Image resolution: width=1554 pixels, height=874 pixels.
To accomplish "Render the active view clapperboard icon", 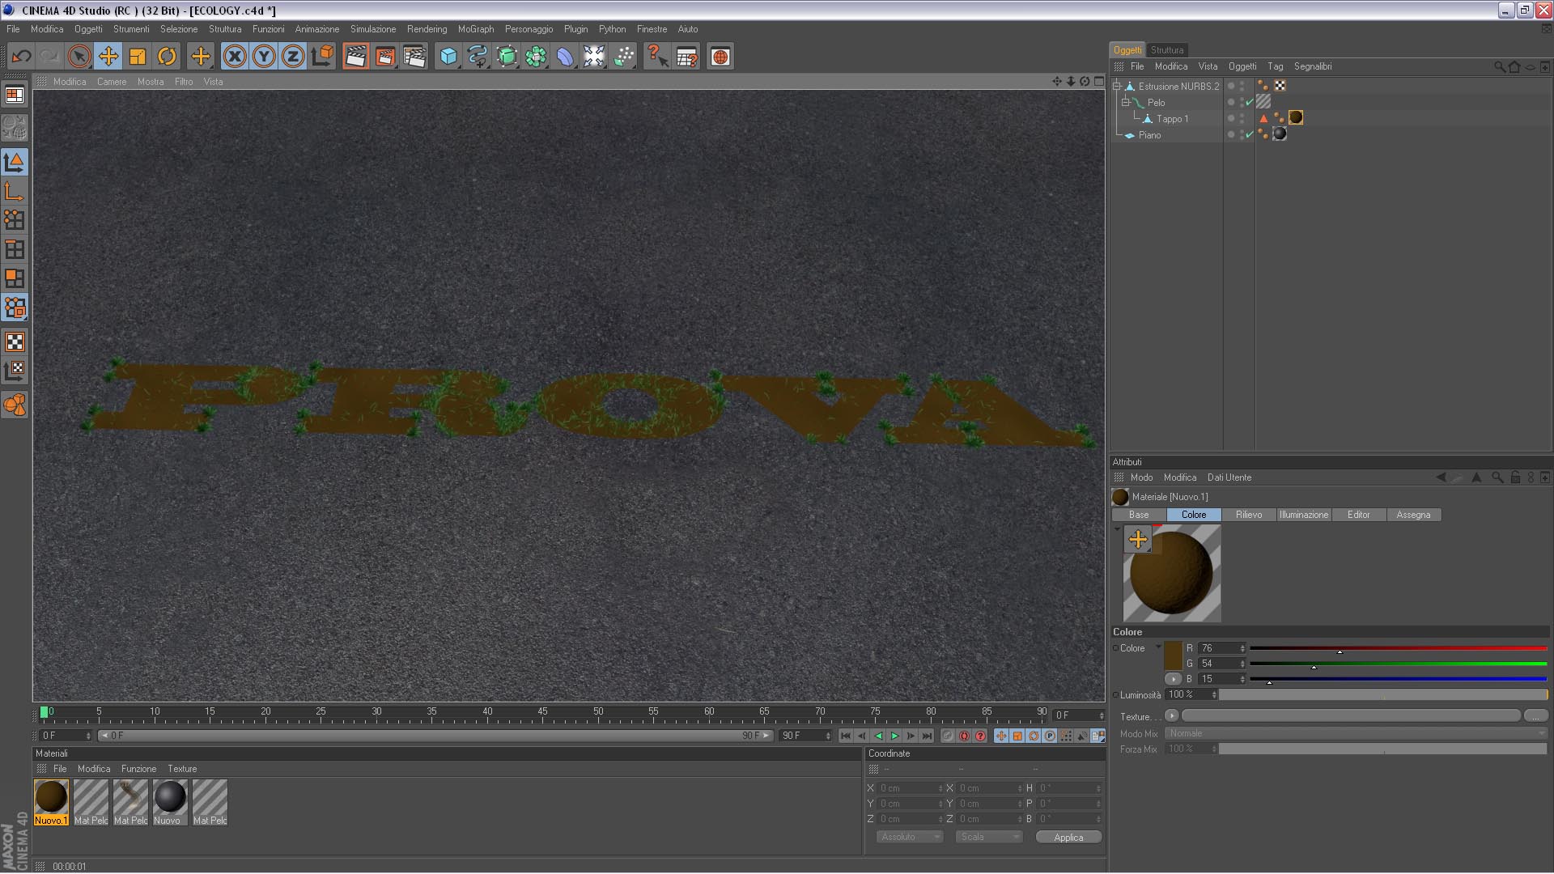I will pos(355,57).
